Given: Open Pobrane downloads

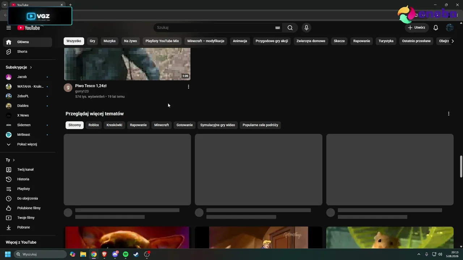Looking at the screenshot, I should point(27,227).
